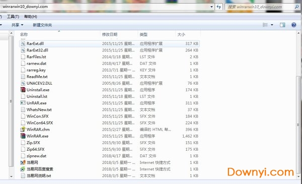Click the change view icon
The image size is (302, 184).
pos(265,25)
